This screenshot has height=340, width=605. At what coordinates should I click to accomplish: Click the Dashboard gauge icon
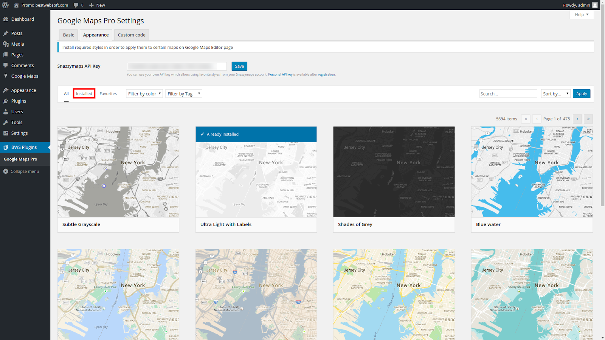click(x=6, y=19)
